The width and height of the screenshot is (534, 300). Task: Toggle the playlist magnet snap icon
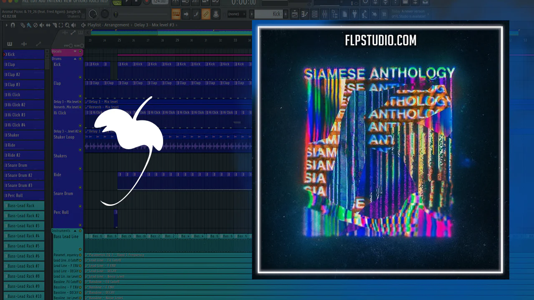(x=13, y=25)
